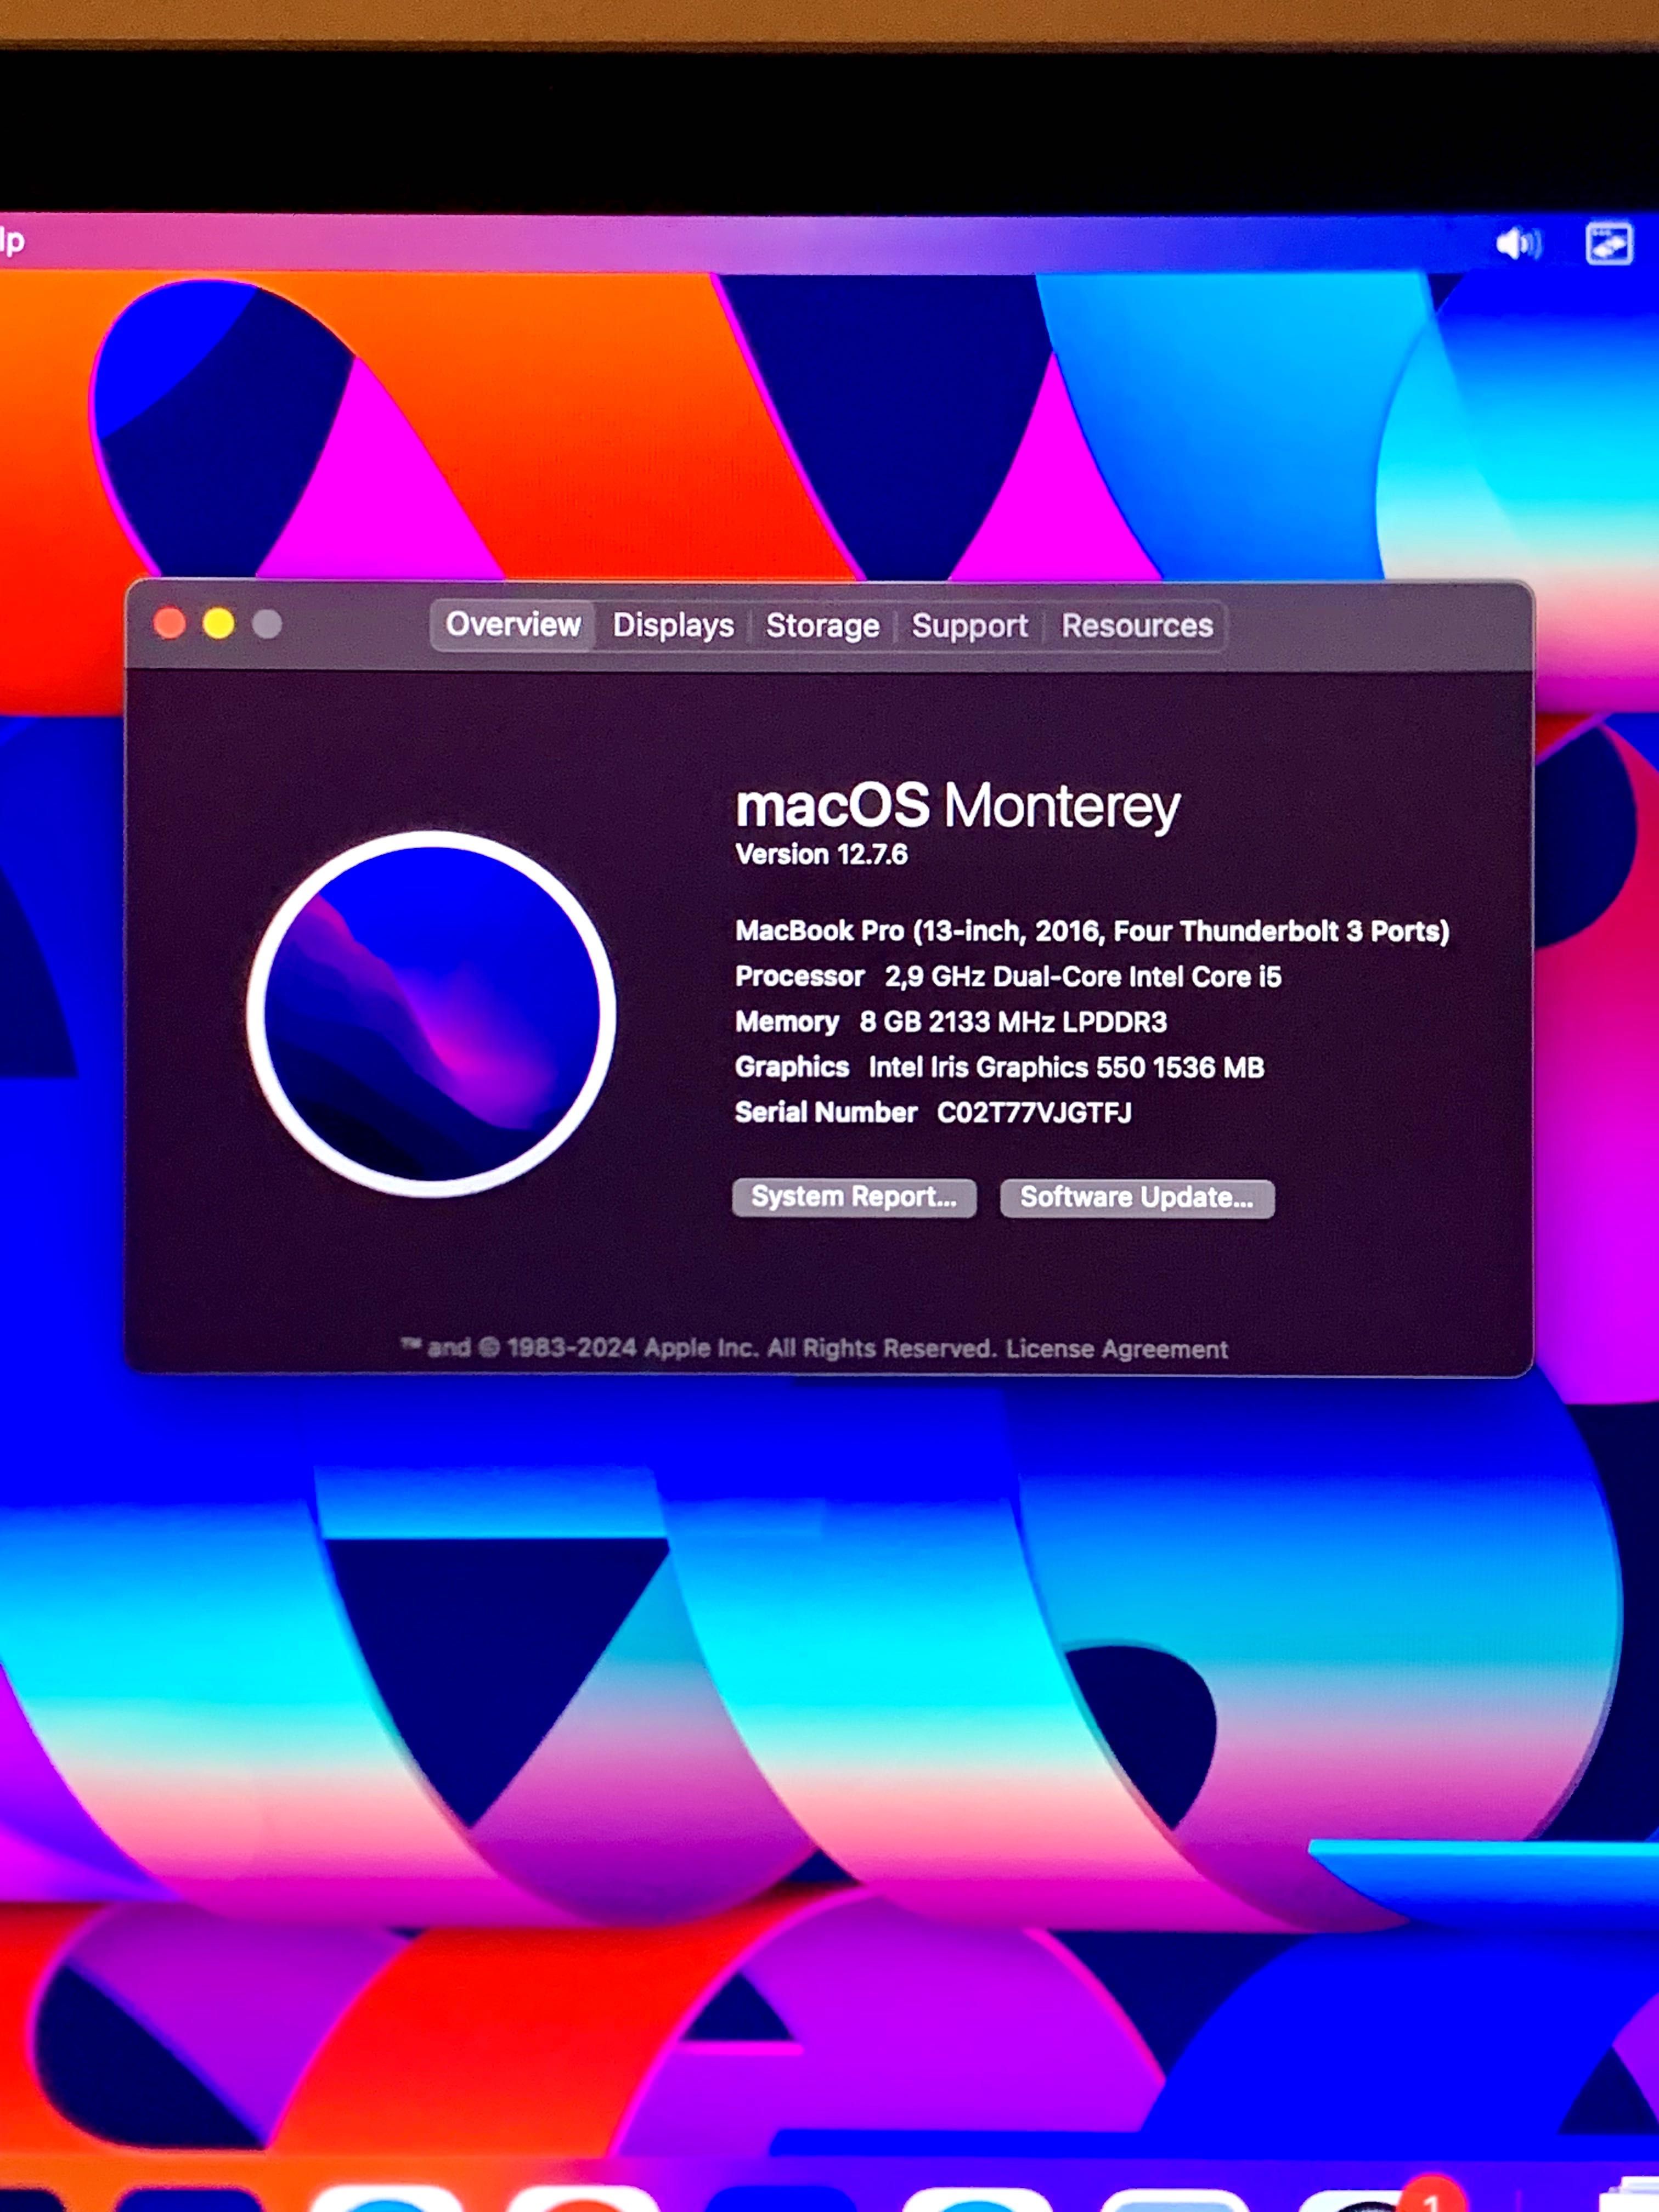Viewport: 1659px width, 2212px height.
Task: Click the macOS Monterey circular logo
Action: pos(431,1013)
